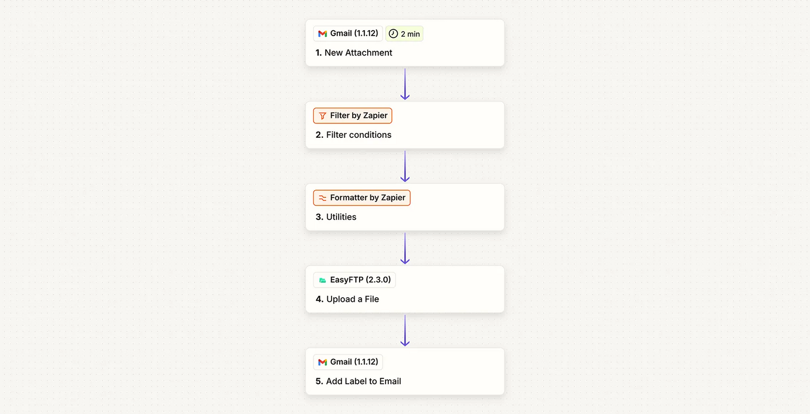Click the arrow between Upload and Add Label
810x414 pixels.
tap(405, 330)
